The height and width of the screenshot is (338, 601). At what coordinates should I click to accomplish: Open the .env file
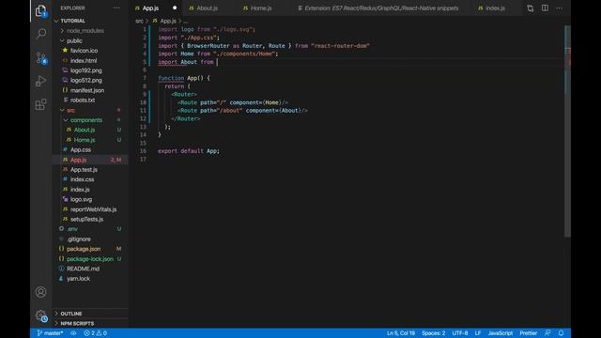[72, 229]
